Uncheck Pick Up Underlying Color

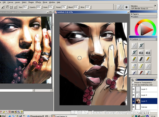pyautogui.click(x=133, y=85)
